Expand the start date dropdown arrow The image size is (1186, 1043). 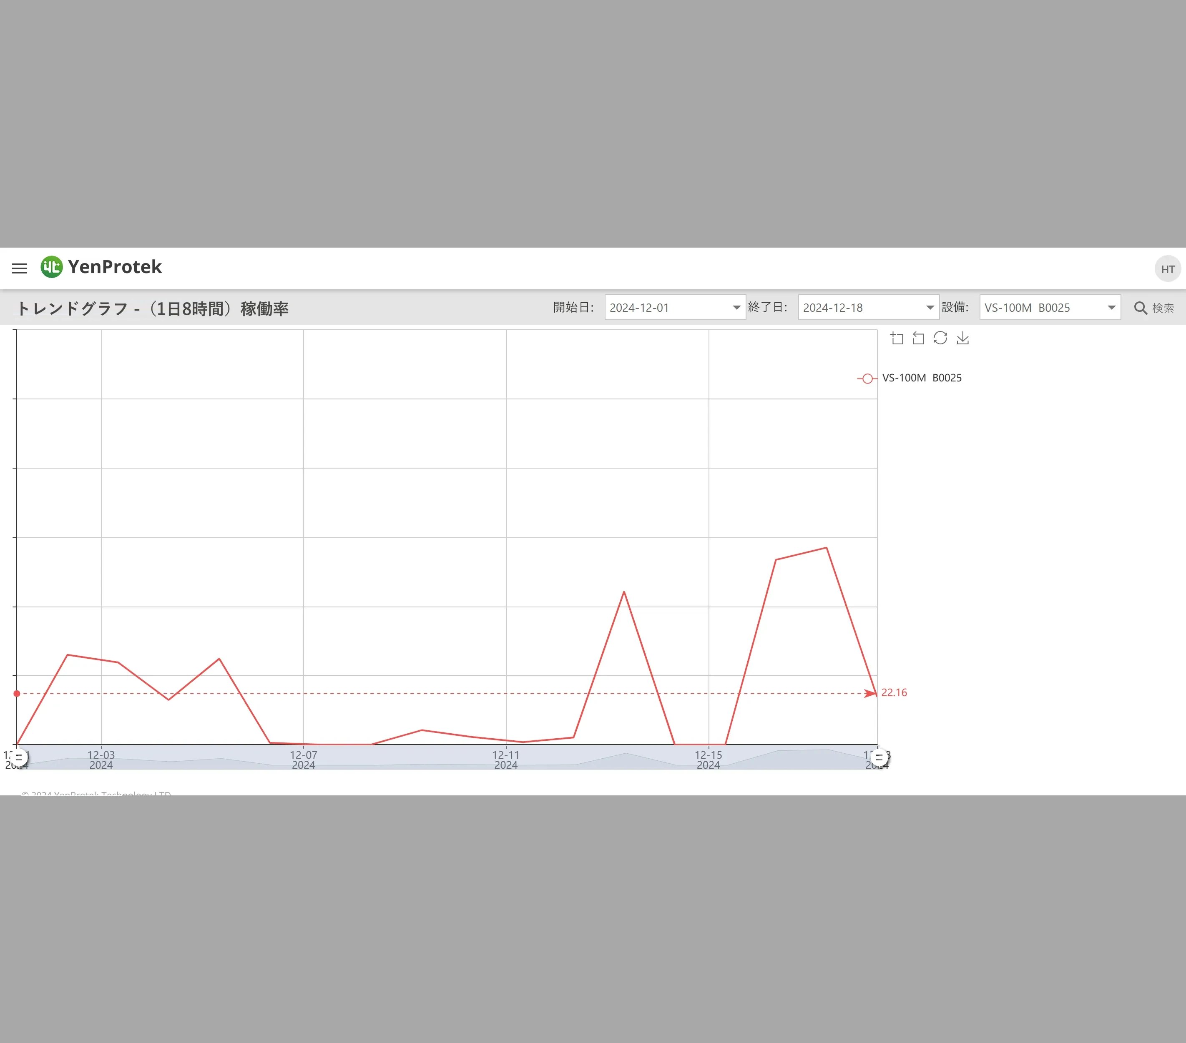tap(736, 308)
